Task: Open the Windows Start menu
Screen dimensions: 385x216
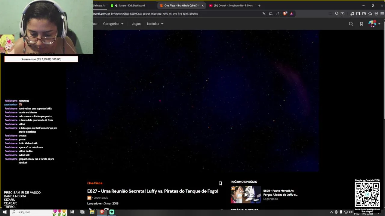Action: click(5, 212)
